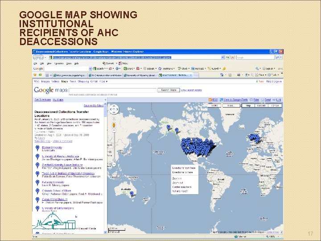Click the browser address bar URL
The height and width of the screenshot is (241, 321).
pos(112,58)
